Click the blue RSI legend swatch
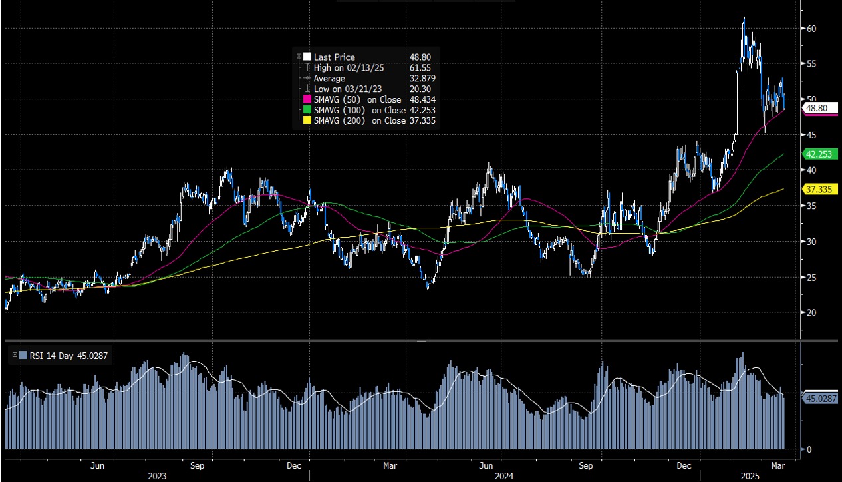Viewport: 842px width, 482px height. coord(23,355)
